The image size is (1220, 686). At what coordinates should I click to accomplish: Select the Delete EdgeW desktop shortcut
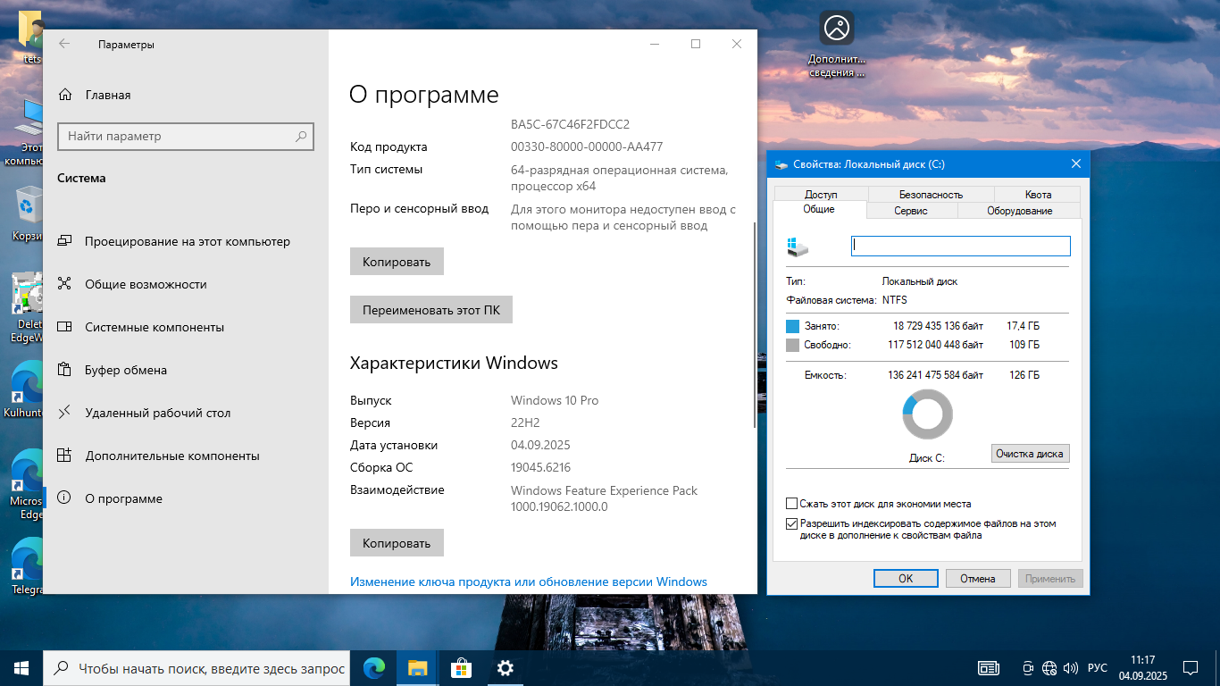(x=27, y=309)
